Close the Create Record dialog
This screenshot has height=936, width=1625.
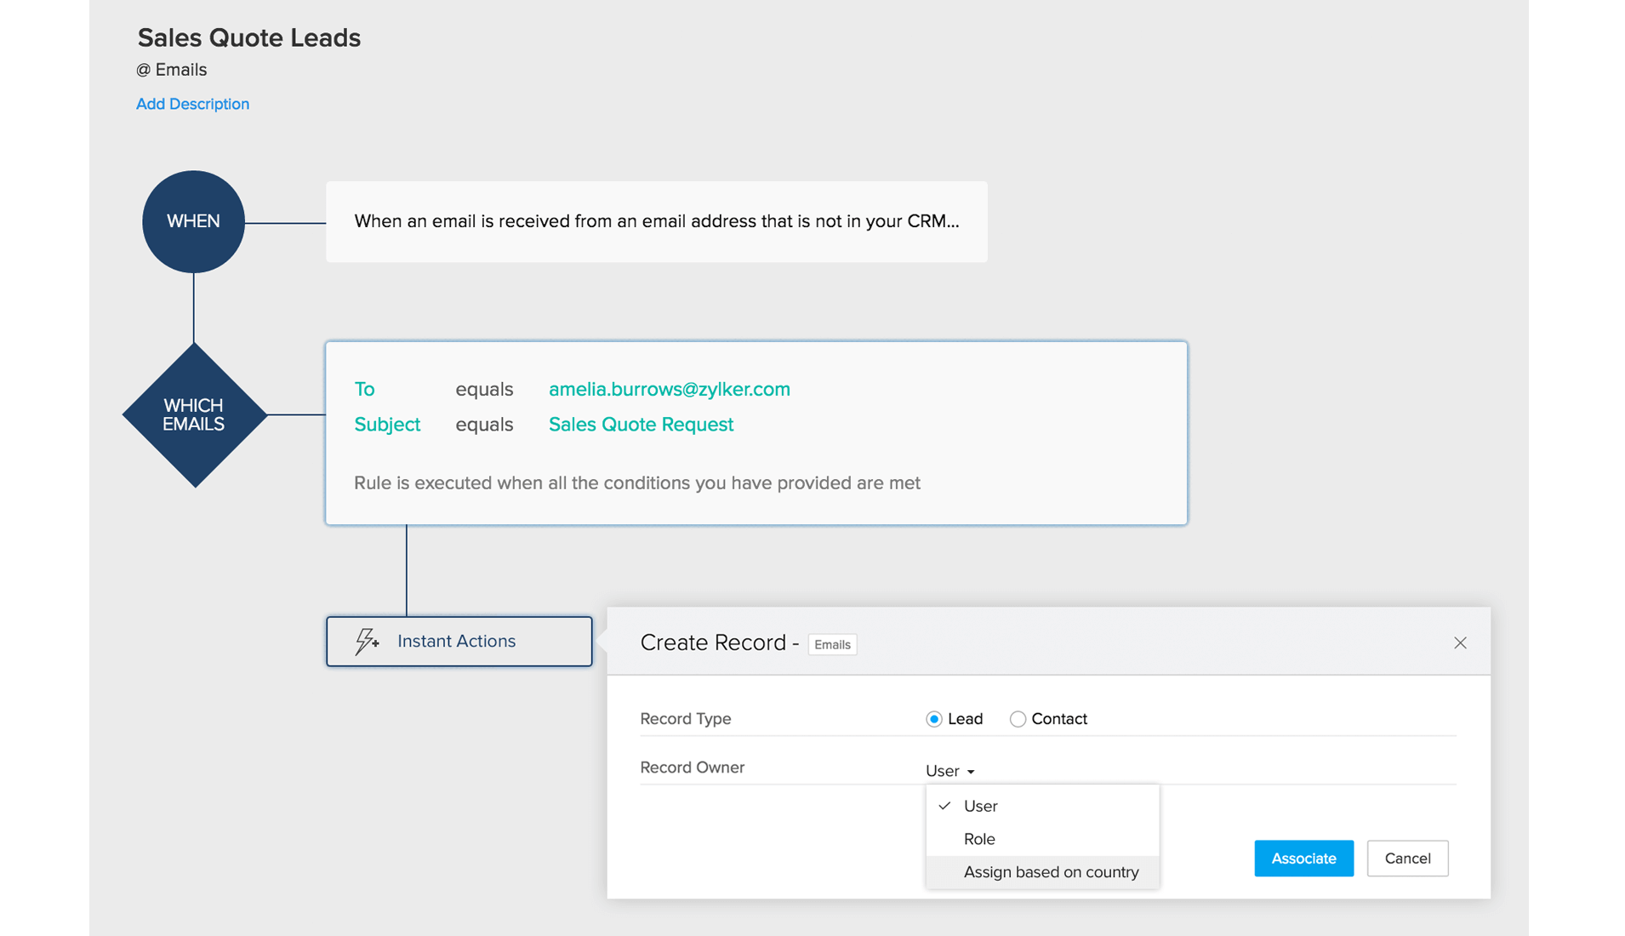point(1460,643)
